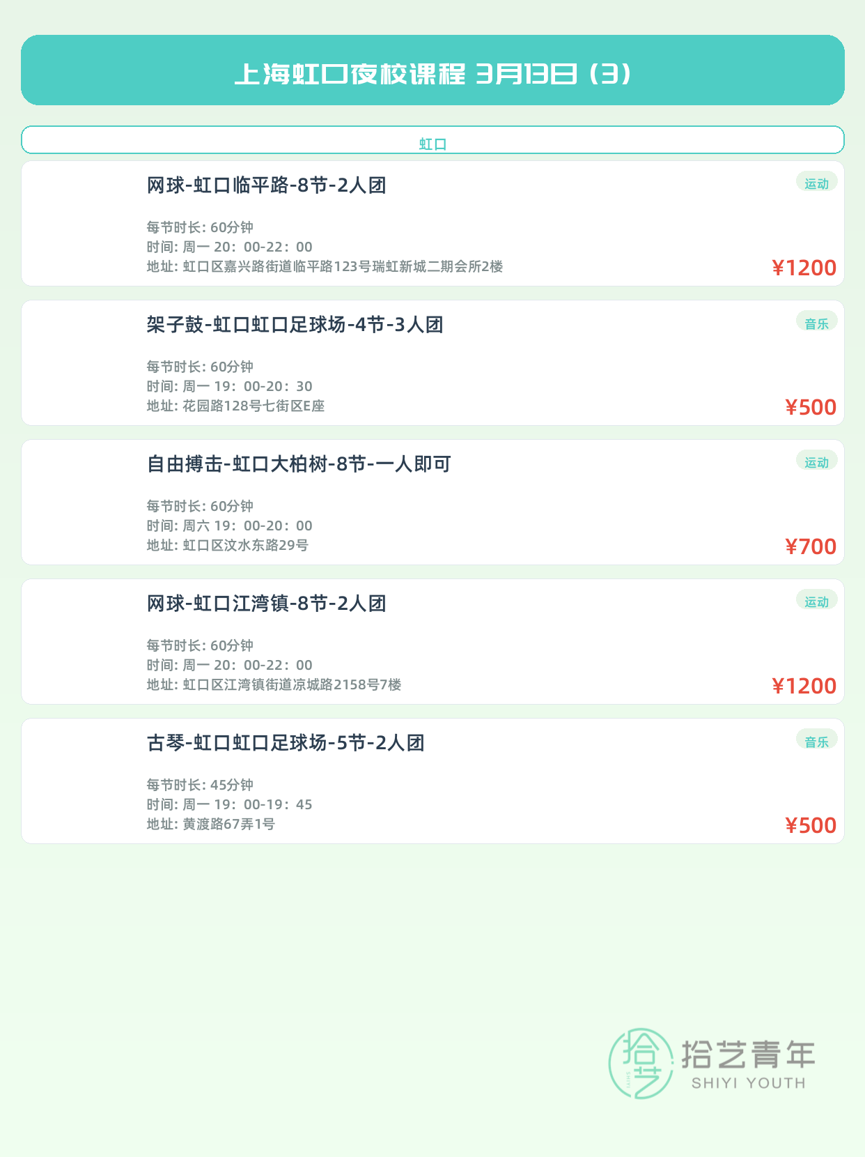The image size is (865, 1157).
Task: Open the 网球-虹口临平路-8节-2人团 course title
Action: (x=266, y=185)
